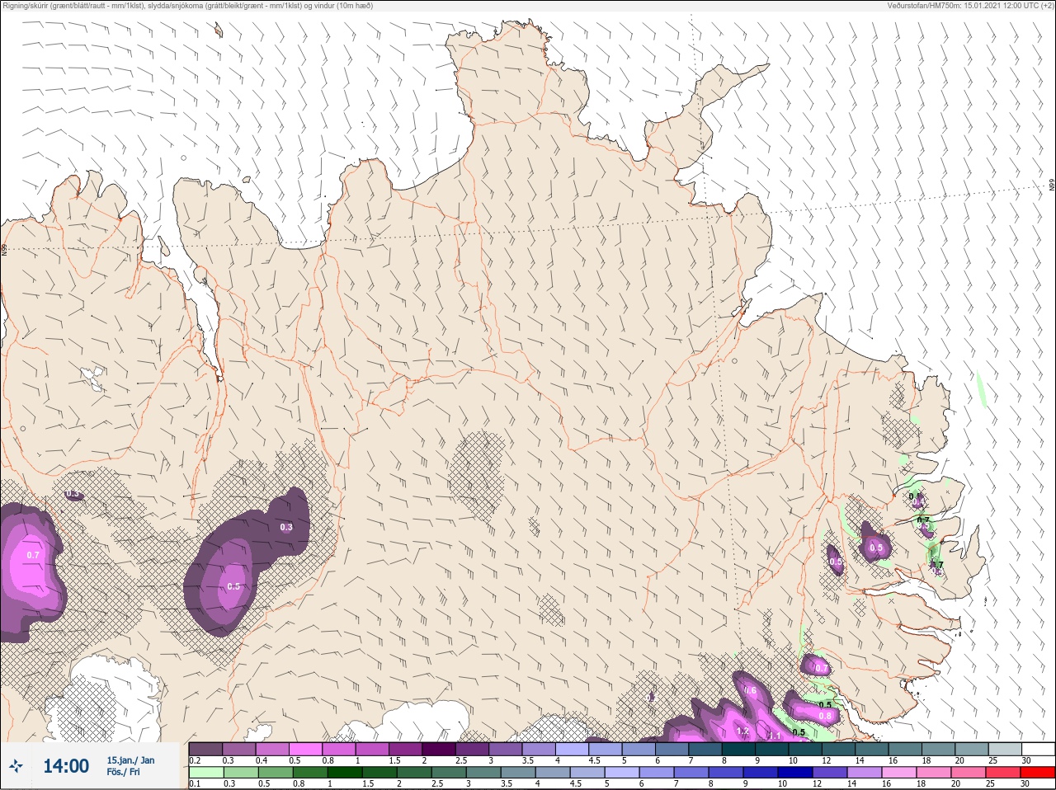This screenshot has width=1056, height=790.
Task: Select the darkest purple 2 swatch in upper legend
Action: (x=438, y=749)
